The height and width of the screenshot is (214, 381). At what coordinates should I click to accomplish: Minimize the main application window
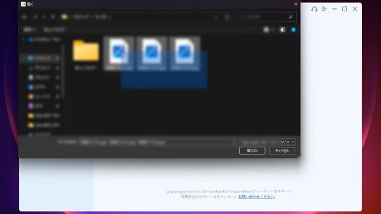[x=335, y=9]
